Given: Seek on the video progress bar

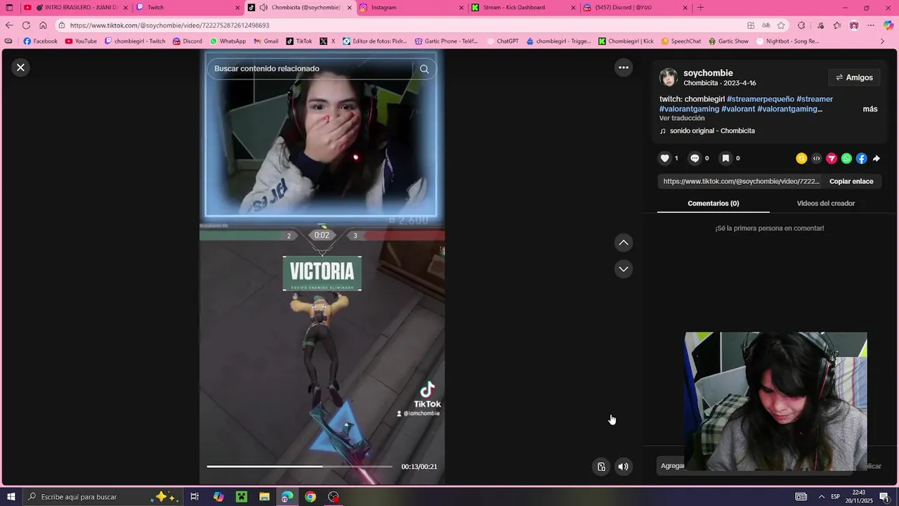Looking at the screenshot, I should coord(299,467).
